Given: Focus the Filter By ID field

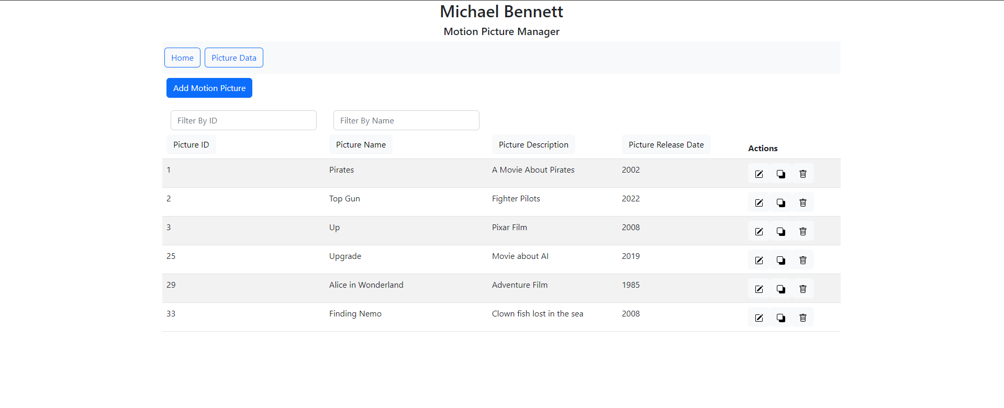Looking at the screenshot, I should (x=243, y=120).
